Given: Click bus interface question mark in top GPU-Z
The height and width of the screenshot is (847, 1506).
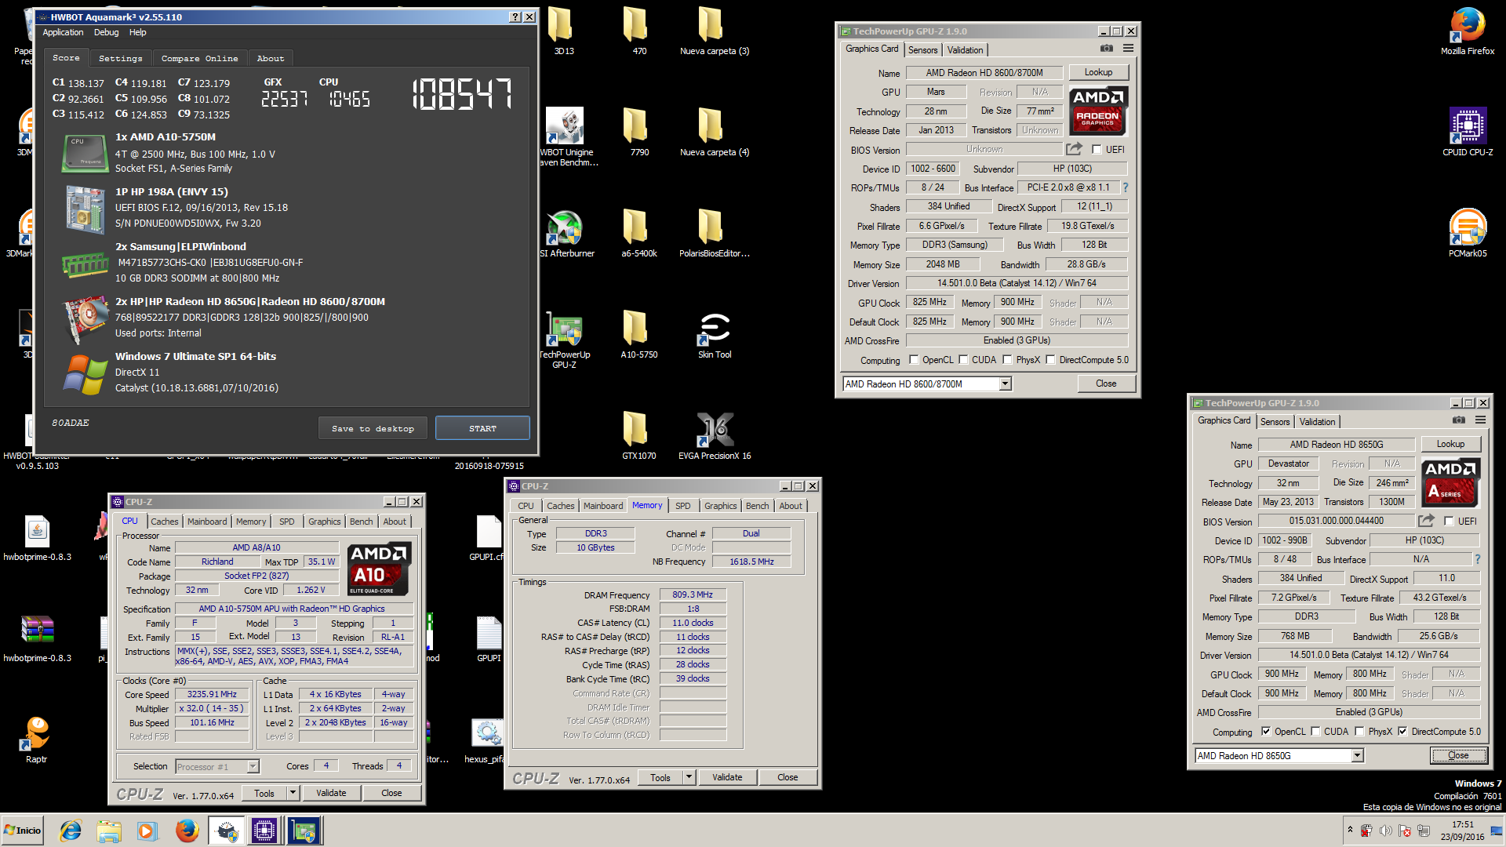Looking at the screenshot, I should pos(1126,187).
